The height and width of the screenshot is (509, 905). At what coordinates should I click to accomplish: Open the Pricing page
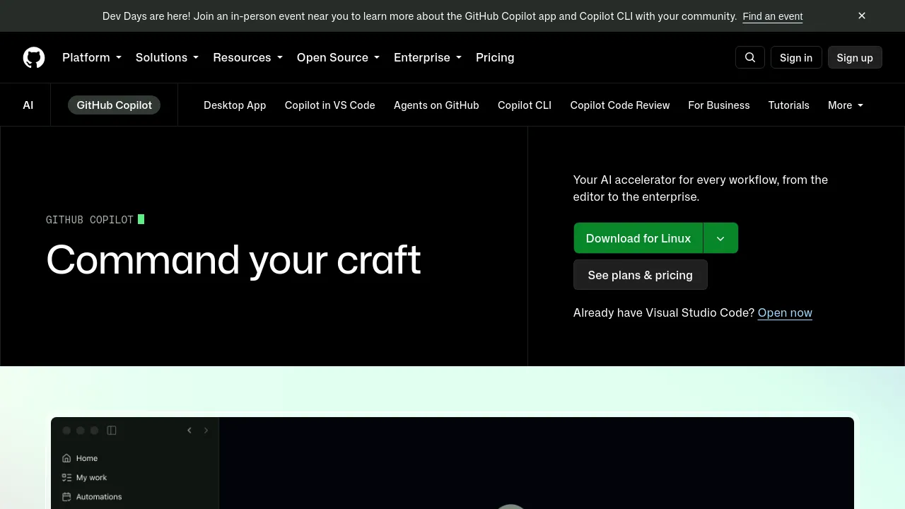495,57
